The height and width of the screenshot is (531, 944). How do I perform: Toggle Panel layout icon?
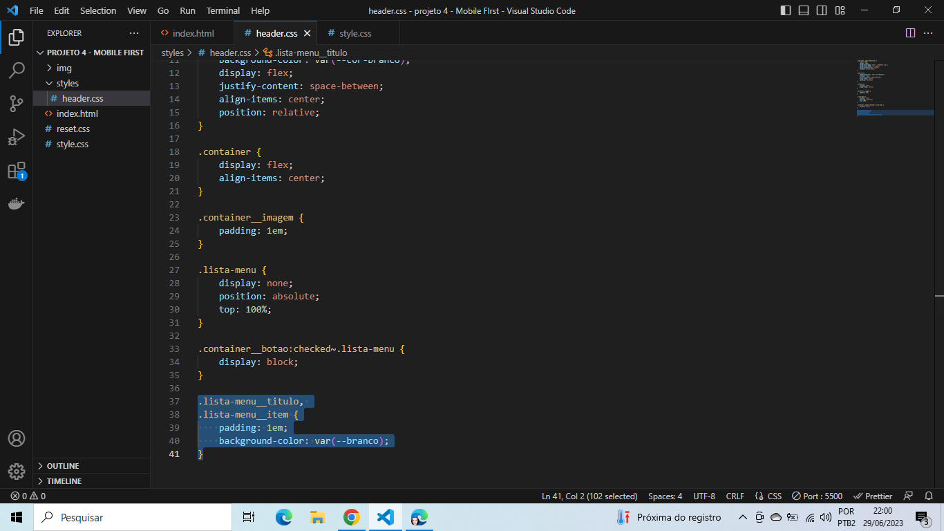tap(804, 10)
